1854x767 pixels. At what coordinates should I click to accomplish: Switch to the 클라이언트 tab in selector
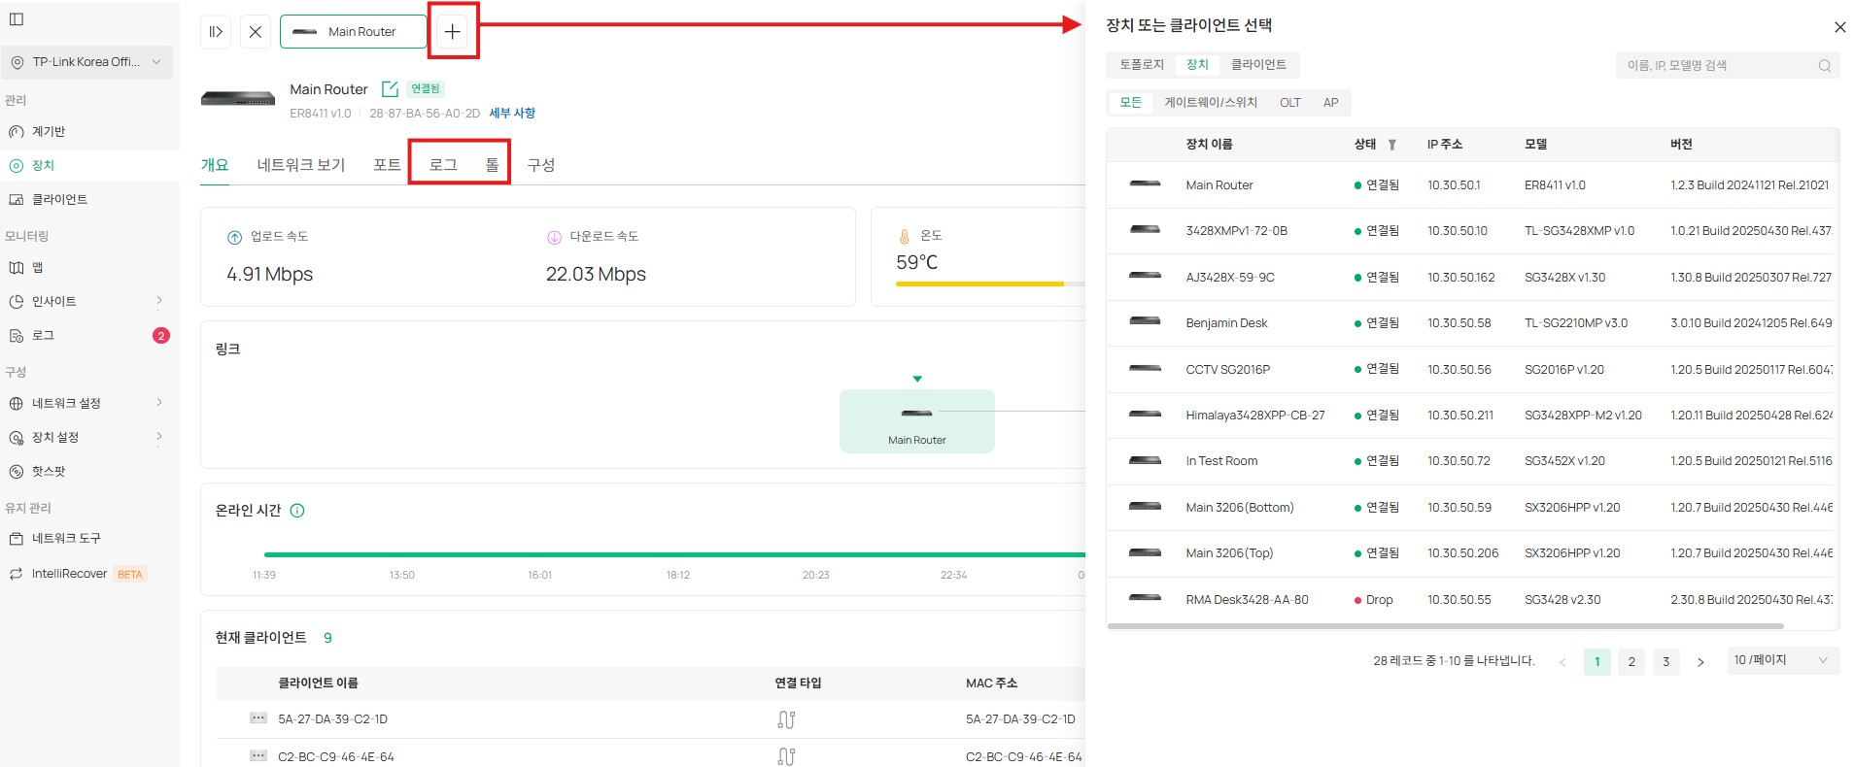[1258, 65]
